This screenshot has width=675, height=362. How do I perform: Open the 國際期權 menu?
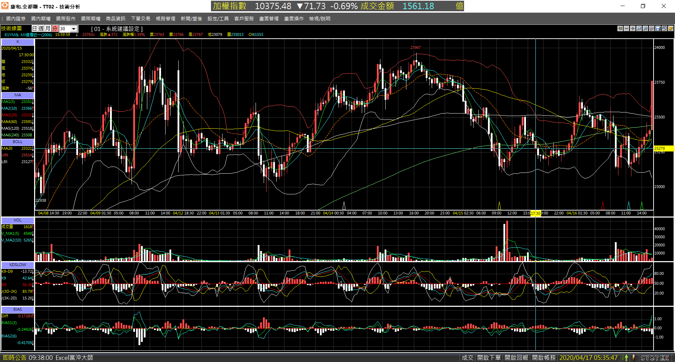coord(91,19)
